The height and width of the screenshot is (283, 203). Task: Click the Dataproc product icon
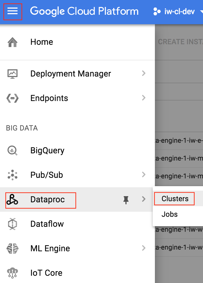12,200
